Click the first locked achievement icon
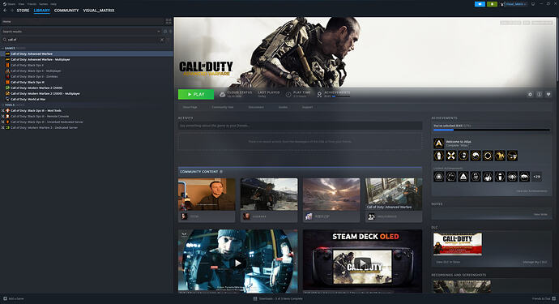The height and width of the screenshot is (304, 559). pos(439,177)
